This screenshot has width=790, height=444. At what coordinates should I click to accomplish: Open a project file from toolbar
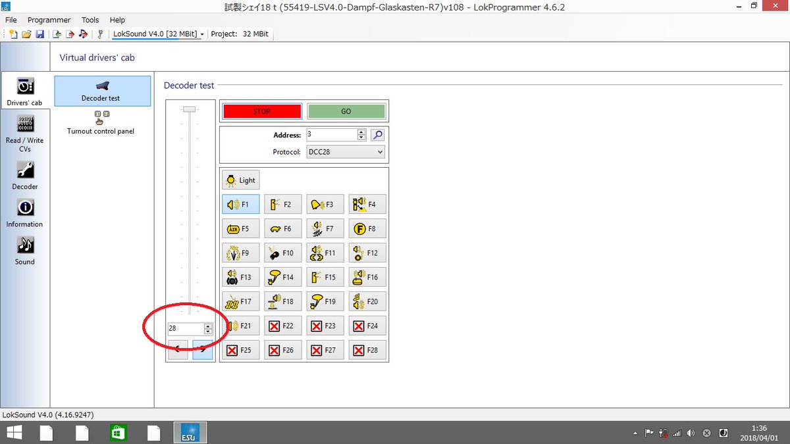[26, 34]
